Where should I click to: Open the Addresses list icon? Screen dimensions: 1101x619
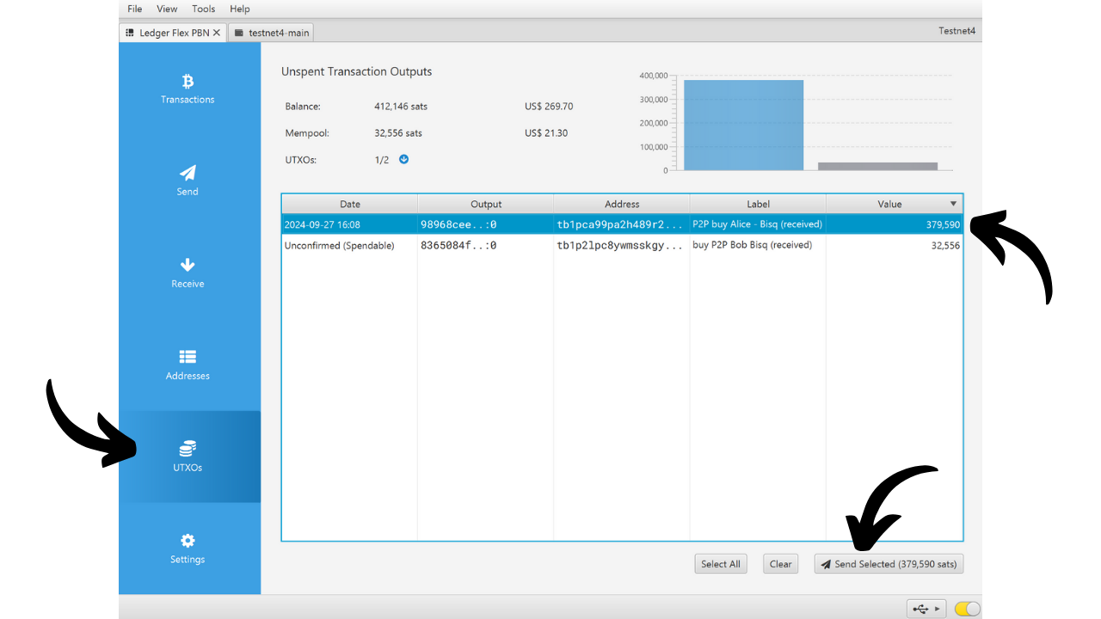point(188,357)
